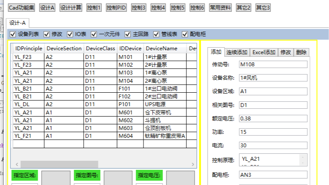This screenshot has height=185, width=329.
Task: Click the IDDevice column header
Action: [130, 49]
